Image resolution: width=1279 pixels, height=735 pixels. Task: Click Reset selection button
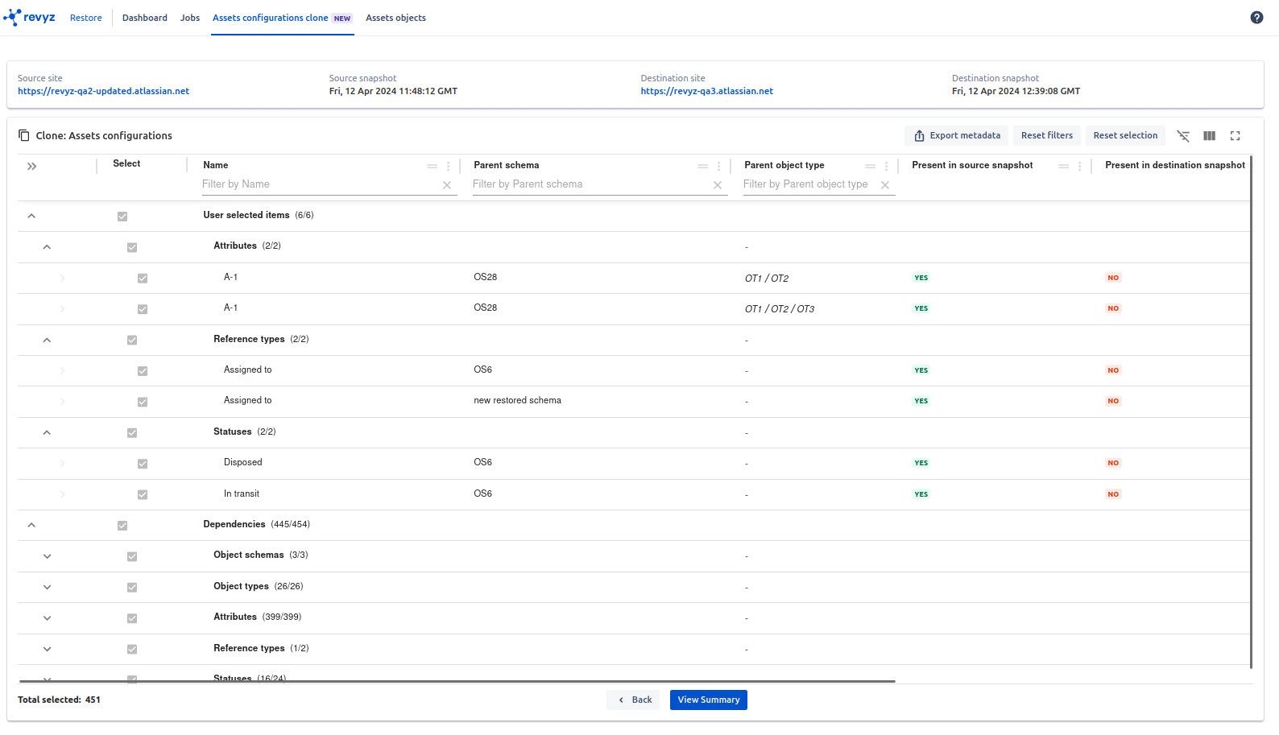(x=1125, y=135)
